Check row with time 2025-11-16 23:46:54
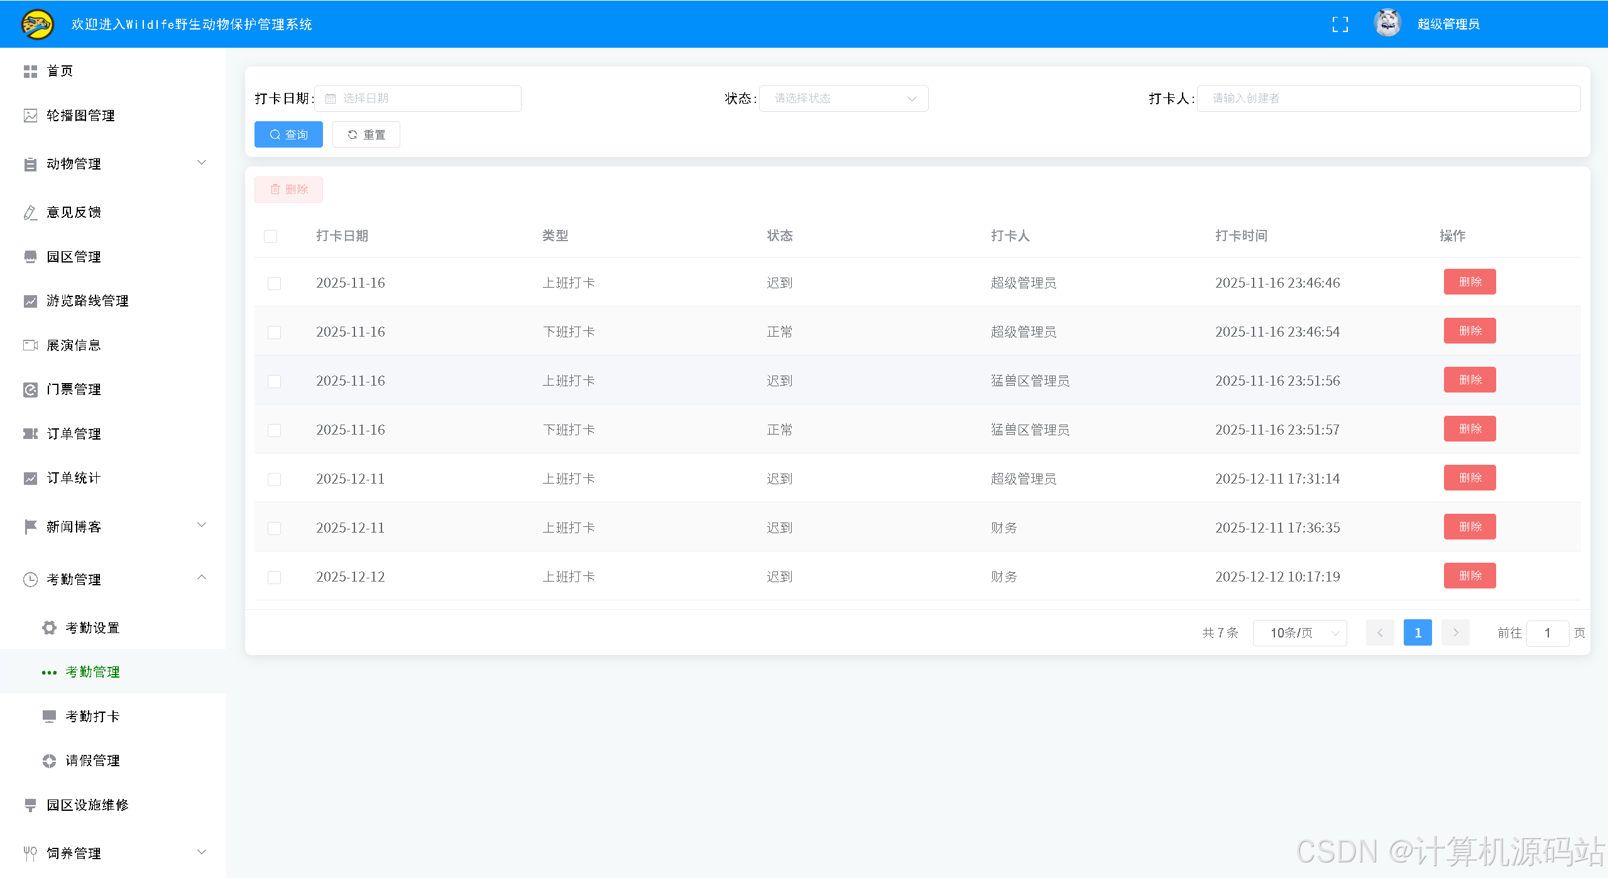Viewport: 1608px width, 878px height. pyautogui.click(x=274, y=332)
